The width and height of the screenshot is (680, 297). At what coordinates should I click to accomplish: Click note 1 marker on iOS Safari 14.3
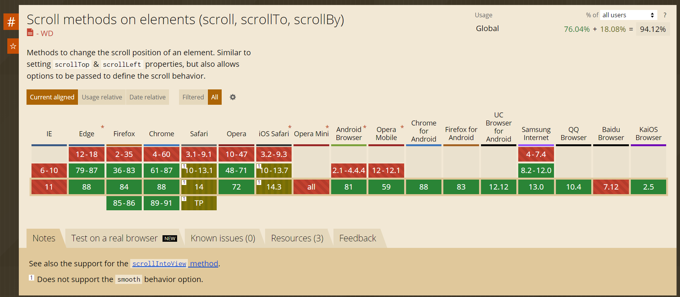click(259, 182)
